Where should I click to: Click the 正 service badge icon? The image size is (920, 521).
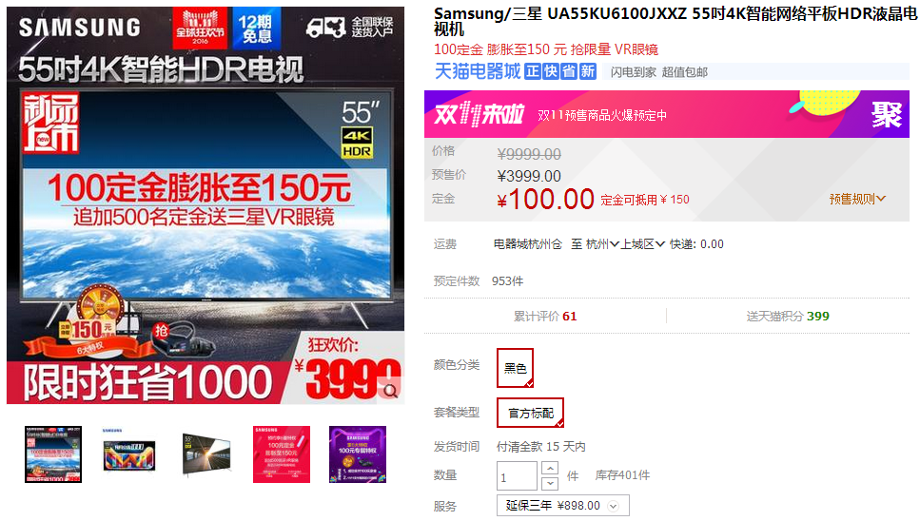click(532, 71)
